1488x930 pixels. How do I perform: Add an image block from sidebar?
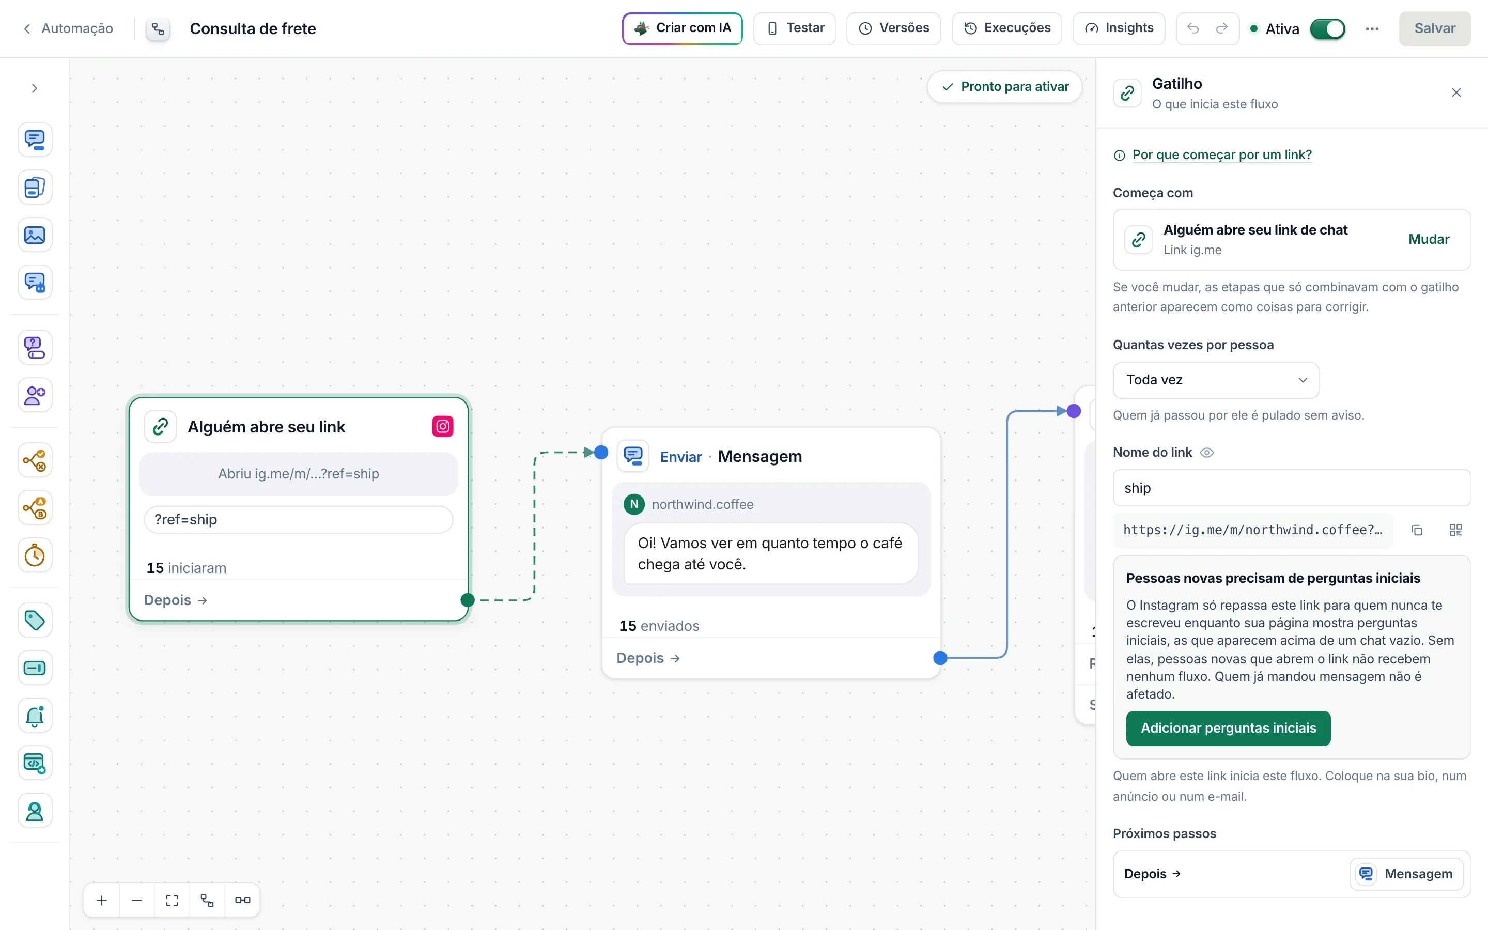pyautogui.click(x=35, y=235)
